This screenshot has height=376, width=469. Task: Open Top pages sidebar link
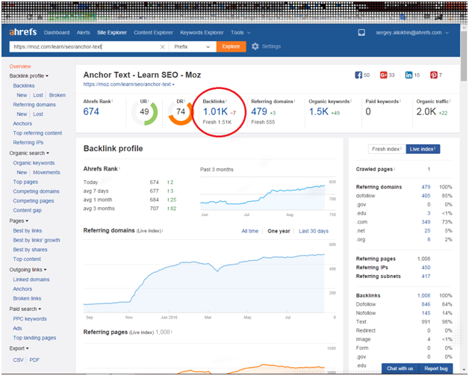[25, 182]
